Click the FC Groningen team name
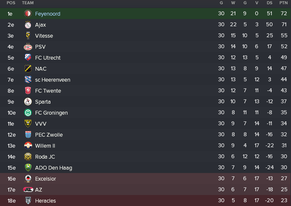Screen dimensions: 291x206 51,113
